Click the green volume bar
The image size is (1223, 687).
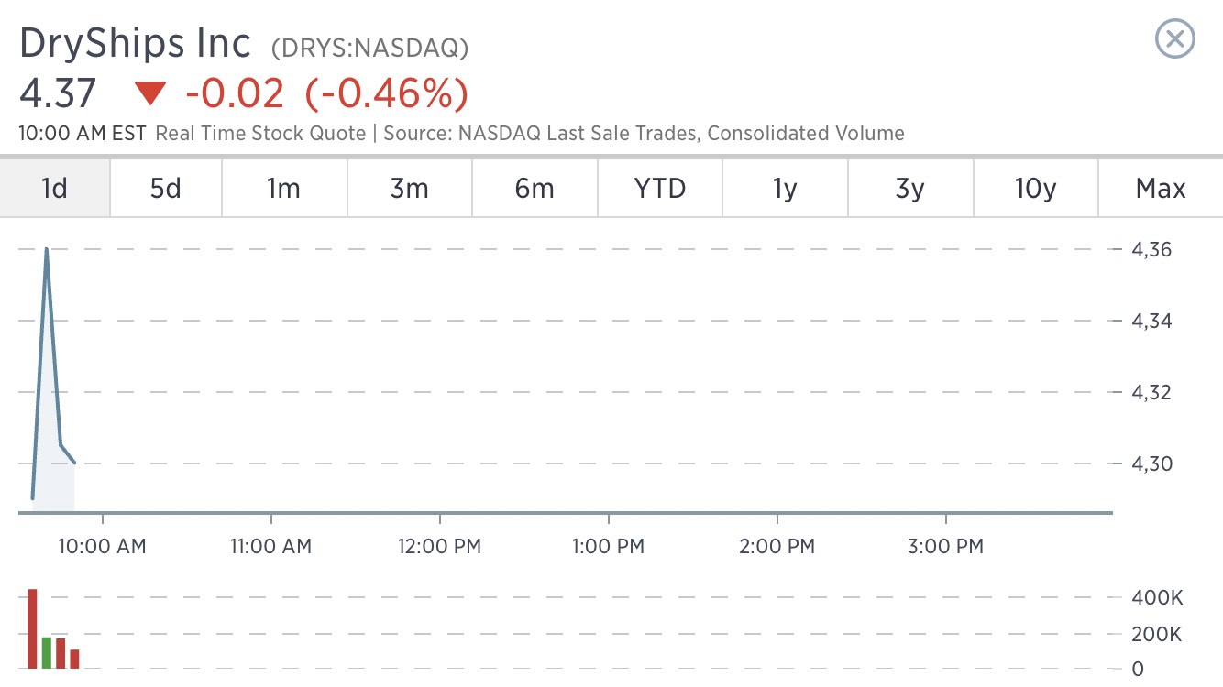46,652
